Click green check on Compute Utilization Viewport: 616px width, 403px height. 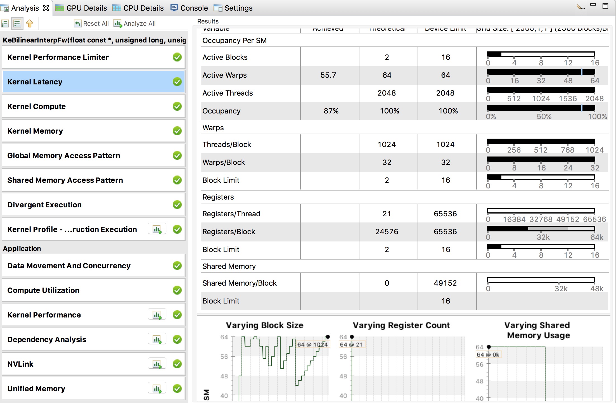[x=177, y=290]
